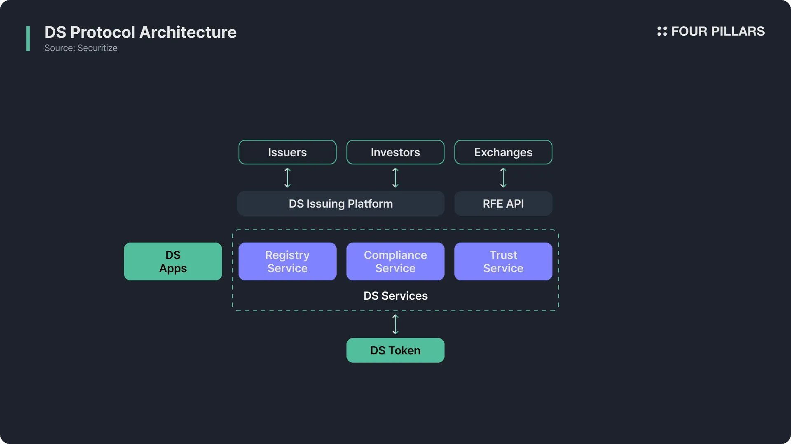791x444 pixels.
Task: Click the Four Pillars logo dots icon
Action: [x=662, y=31]
